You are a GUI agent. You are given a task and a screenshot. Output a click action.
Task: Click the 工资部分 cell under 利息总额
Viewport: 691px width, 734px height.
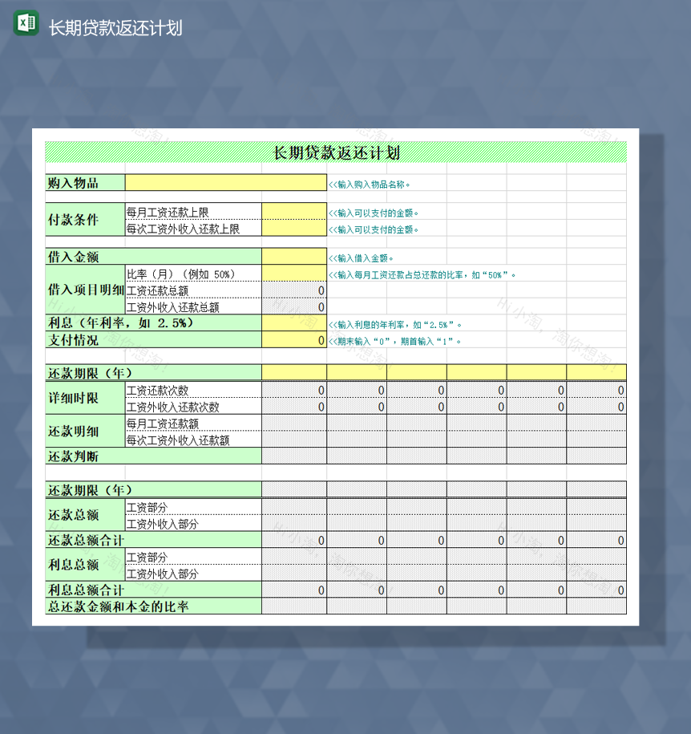192,557
